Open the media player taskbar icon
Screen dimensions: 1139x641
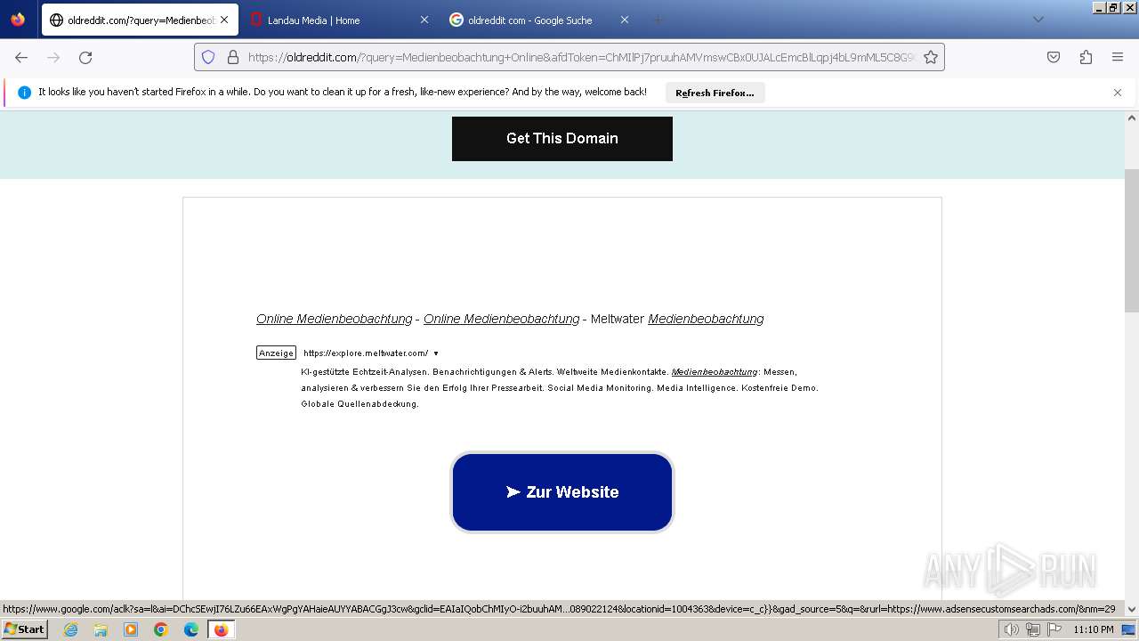click(x=131, y=629)
